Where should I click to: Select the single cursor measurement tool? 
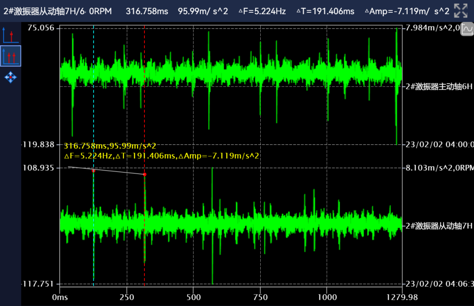tap(10, 35)
